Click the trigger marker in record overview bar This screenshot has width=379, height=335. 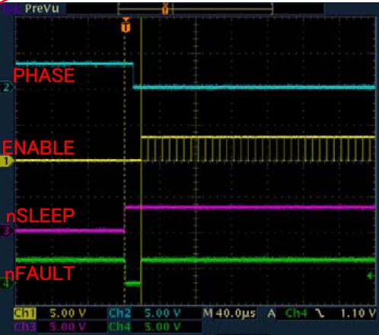(x=165, y=8)
